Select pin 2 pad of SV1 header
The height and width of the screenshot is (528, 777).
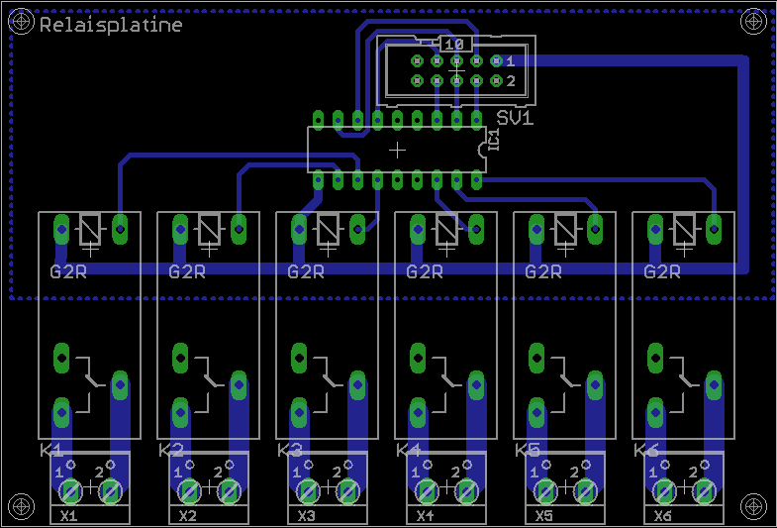click(496, 80)
